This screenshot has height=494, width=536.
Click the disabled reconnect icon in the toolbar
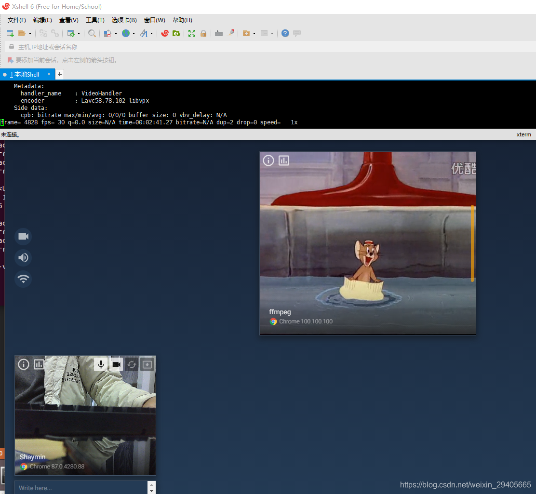click(43, 33)
